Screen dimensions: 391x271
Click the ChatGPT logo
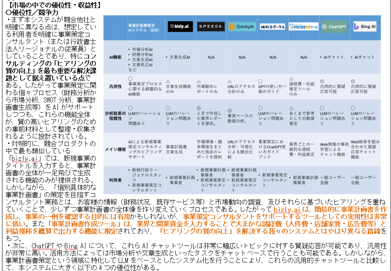click(x=334, y=27)
